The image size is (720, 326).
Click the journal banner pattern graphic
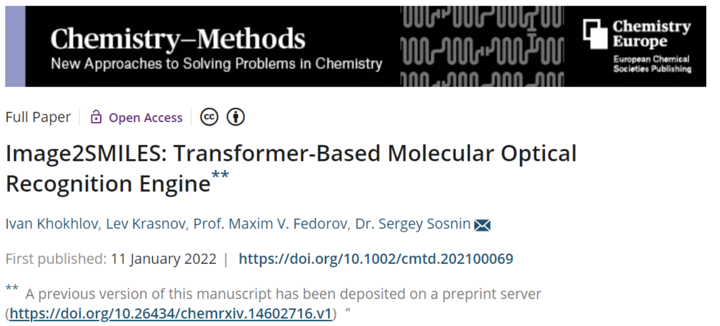(481, 47)
